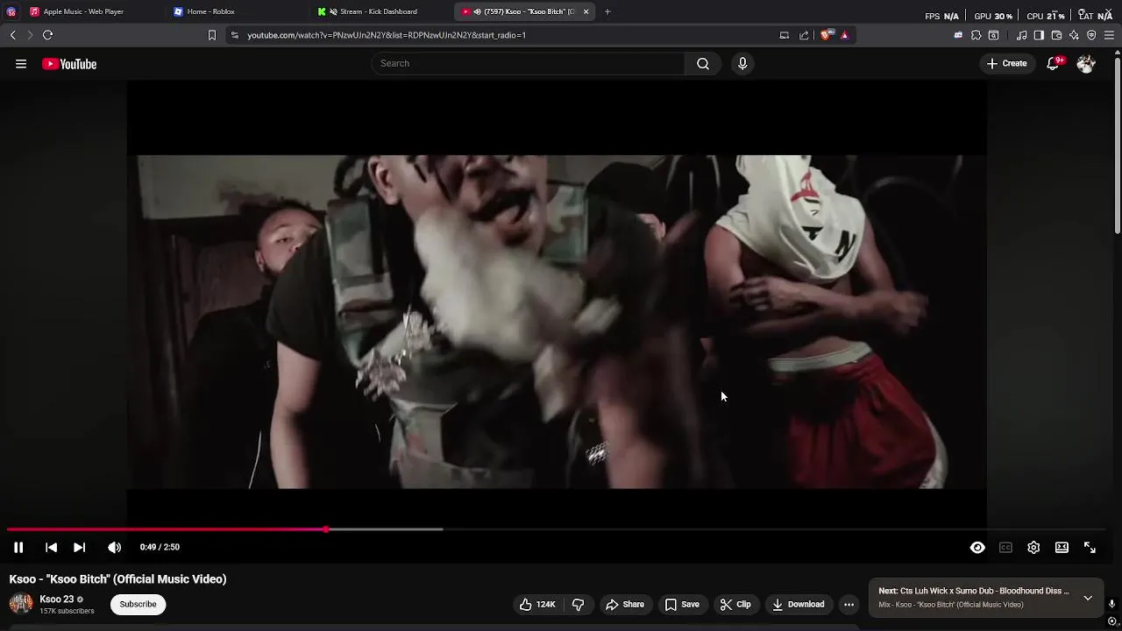Go to the YouTube home logo
1122x631 pixels.
tap(69, 64)
